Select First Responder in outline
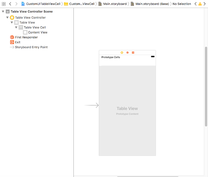 [26, 37]
